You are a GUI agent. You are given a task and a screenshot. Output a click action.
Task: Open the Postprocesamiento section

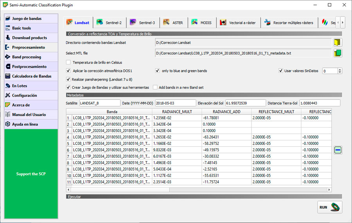pyautogui.click(x=31, y=67)
